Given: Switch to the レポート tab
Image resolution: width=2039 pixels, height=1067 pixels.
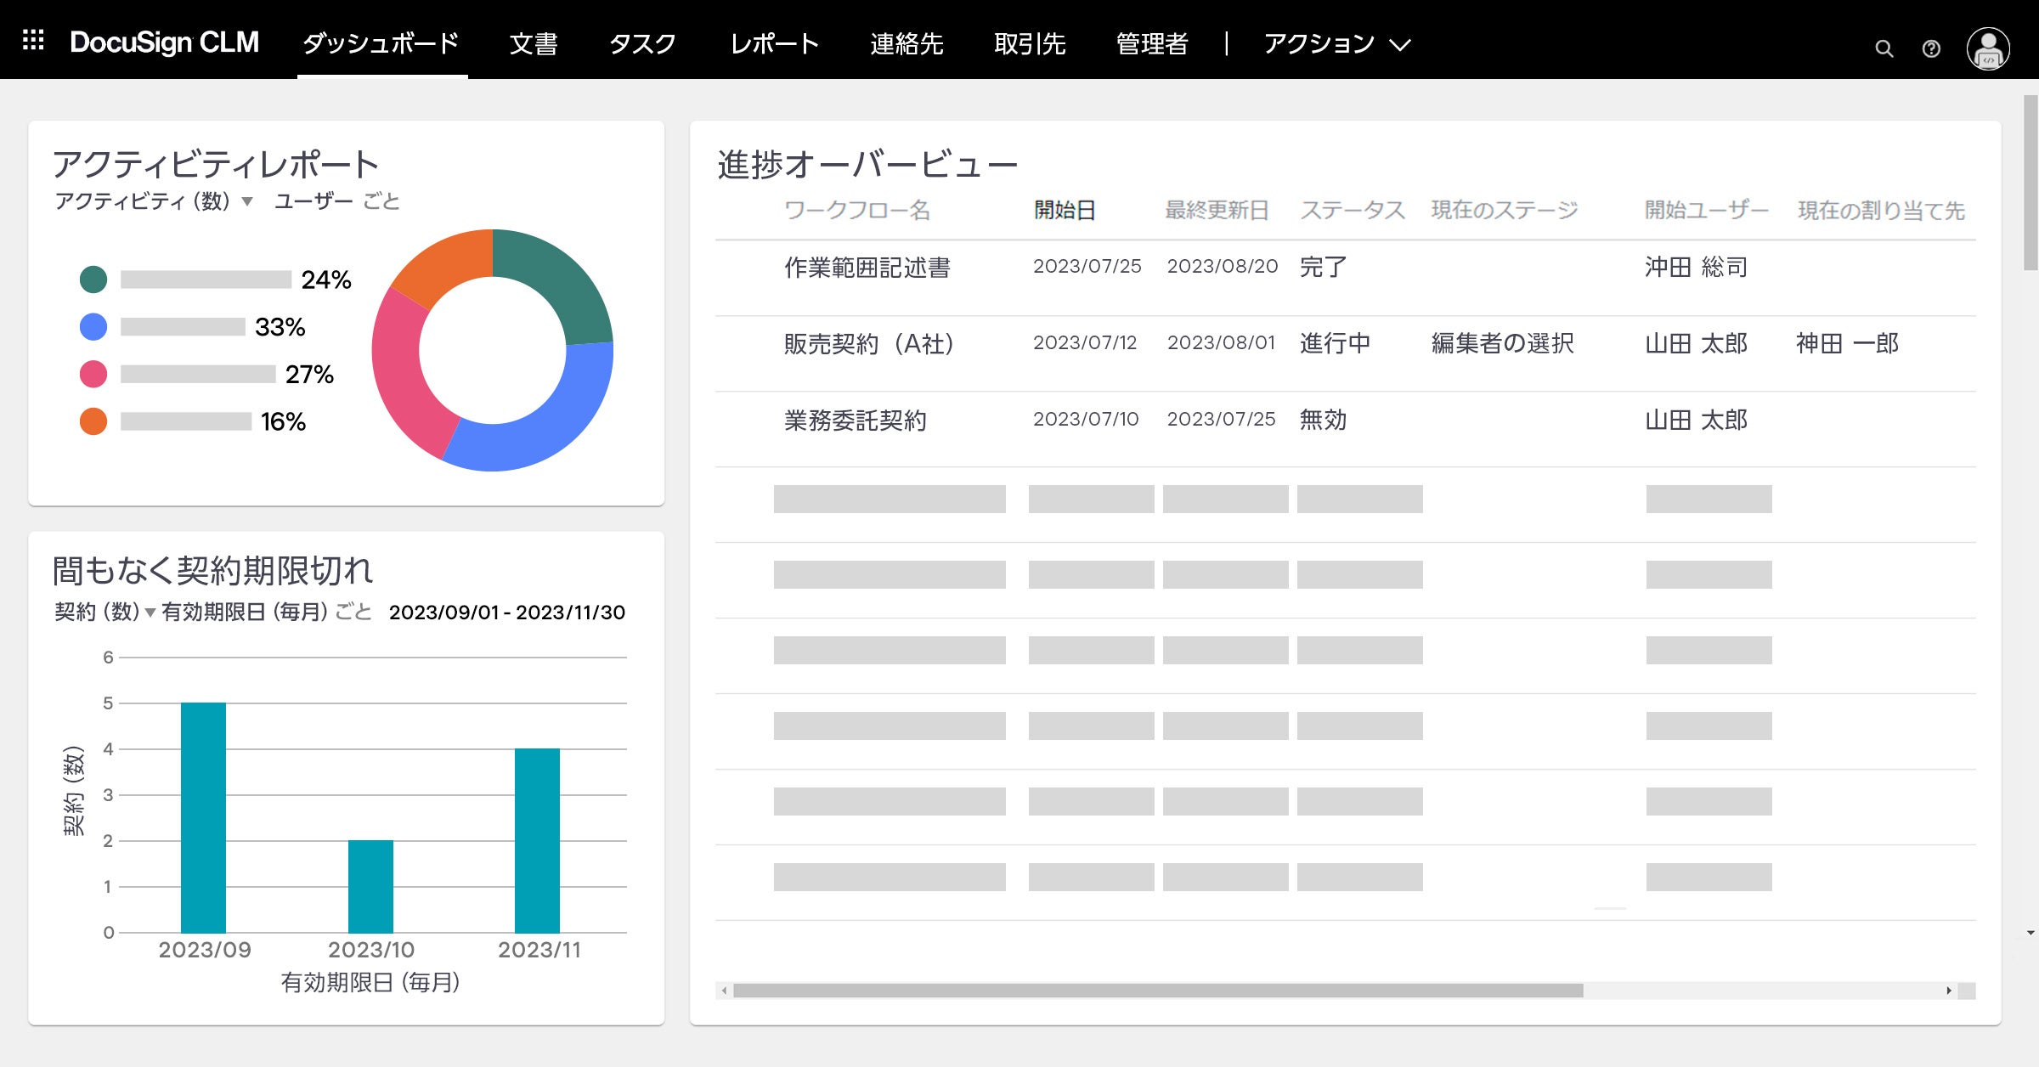Looking at the screenshot, I should 773,45.
